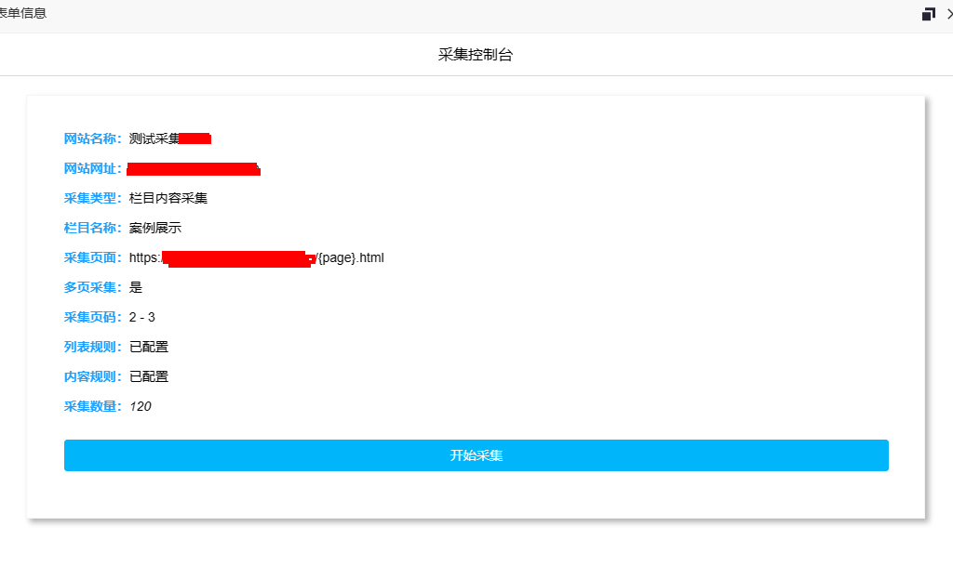This screenshot has width=953, height=566.
Task: Click the 网站网址 field label
Action: (x=90, y=168)
